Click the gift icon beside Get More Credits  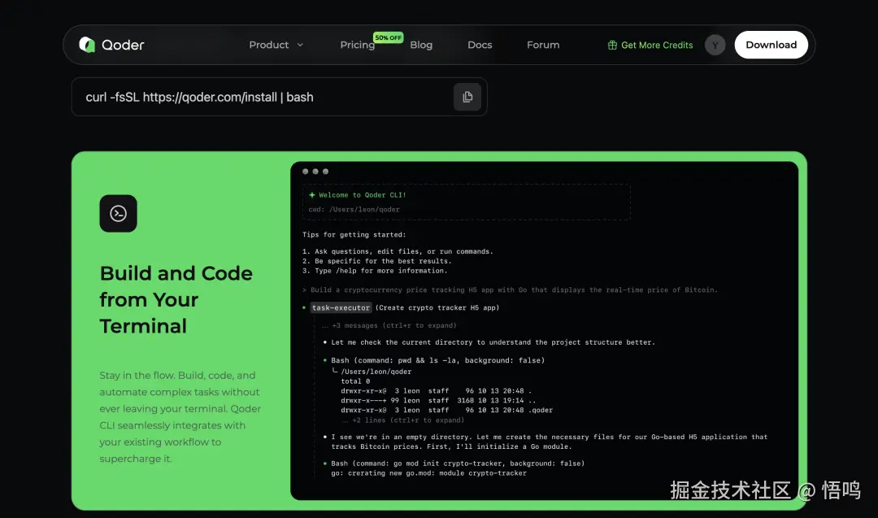(612, 45)
